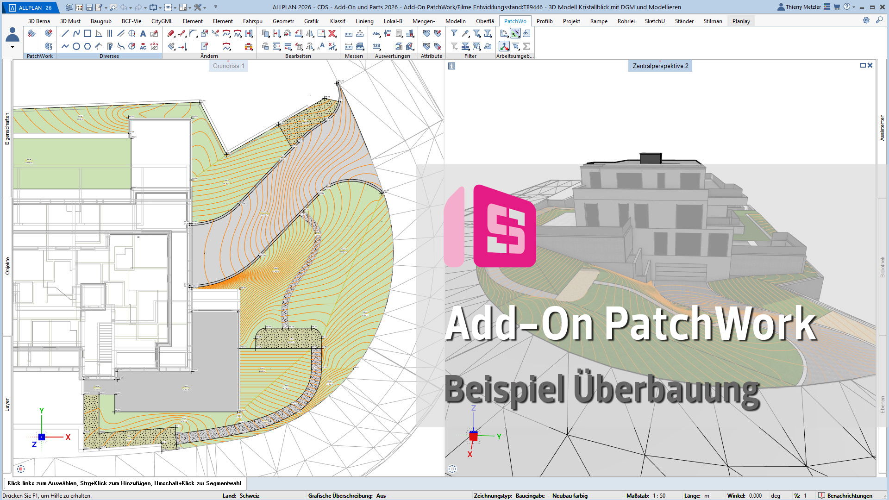Screen dimensions: 889x500
Task: Expand the user profile dropdown arrow
Action: tap(12, 47)
